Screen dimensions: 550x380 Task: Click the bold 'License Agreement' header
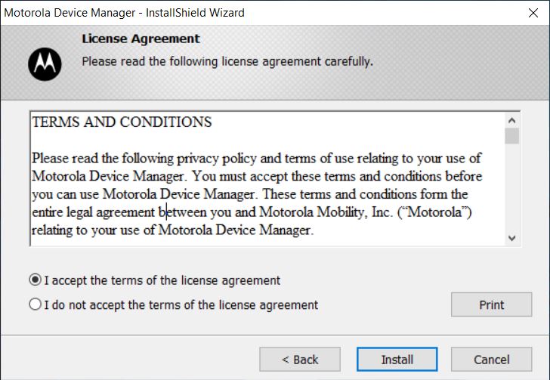coord(141,39)
